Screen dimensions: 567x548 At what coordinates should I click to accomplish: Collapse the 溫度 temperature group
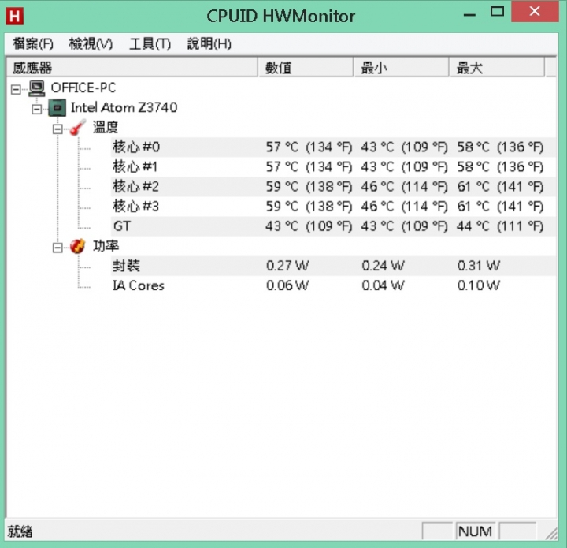pyautogui.click(x=57, y=129)
